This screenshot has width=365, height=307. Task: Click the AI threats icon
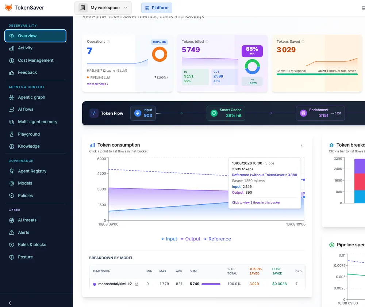pos(12,220)
